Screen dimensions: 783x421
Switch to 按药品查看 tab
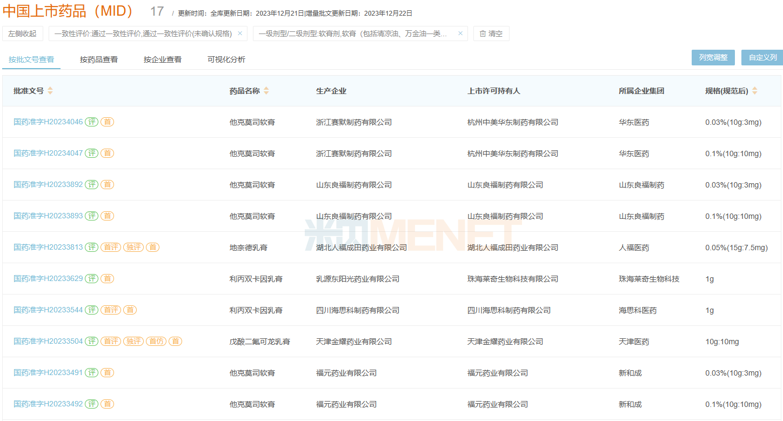[99, 59]
